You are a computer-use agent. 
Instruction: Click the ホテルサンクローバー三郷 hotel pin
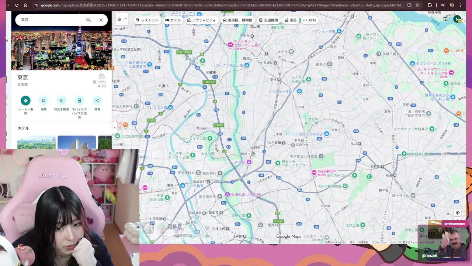(x=230, y=45)
